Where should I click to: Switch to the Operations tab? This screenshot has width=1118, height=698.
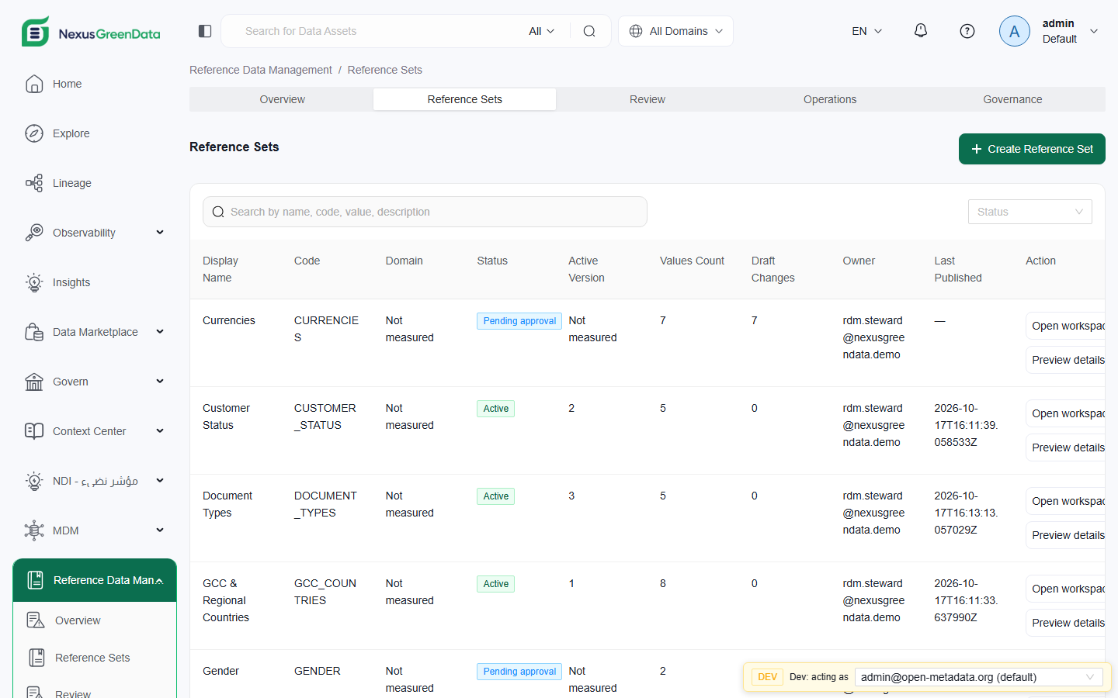pos(830,99)
